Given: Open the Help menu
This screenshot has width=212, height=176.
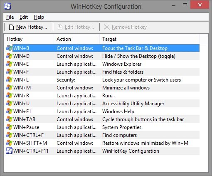Looking at the screenshot, I should click(x=39, y=17).
